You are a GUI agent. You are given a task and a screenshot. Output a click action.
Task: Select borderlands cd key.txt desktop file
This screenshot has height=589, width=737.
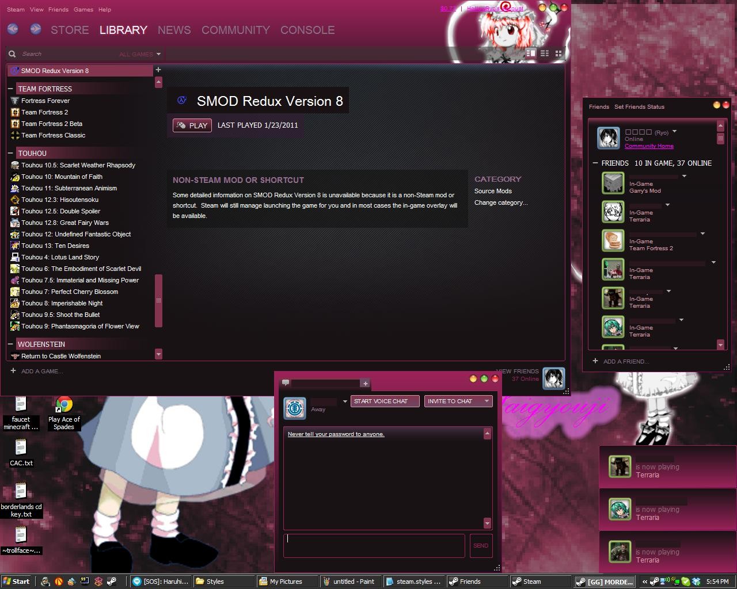(21, 500)
